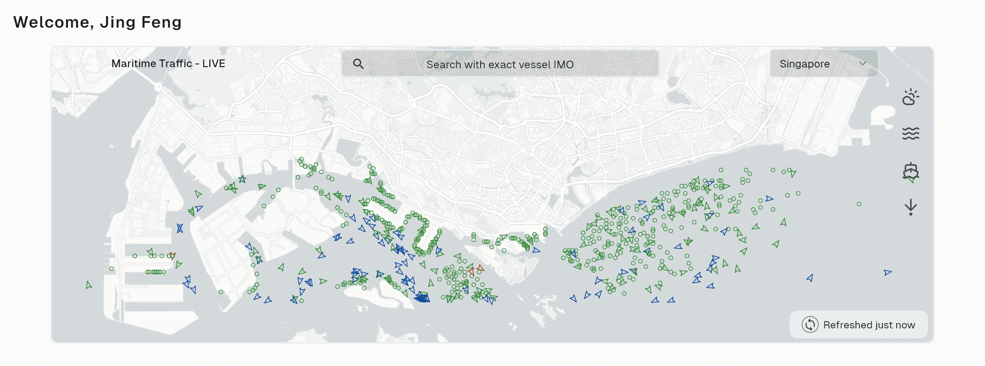Click the circular refresh icon
The height and width of the screenshot is (366, 985).
(x=809, y=325)
